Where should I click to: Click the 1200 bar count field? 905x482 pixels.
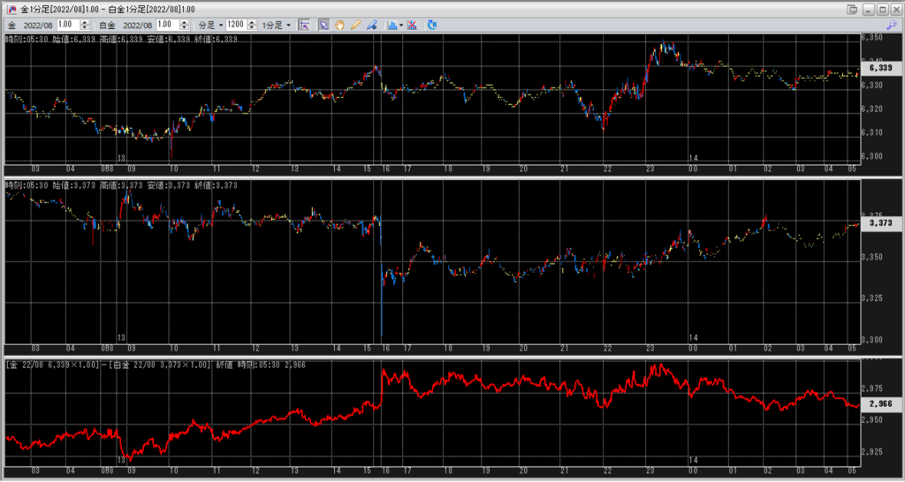coord(235,25)
